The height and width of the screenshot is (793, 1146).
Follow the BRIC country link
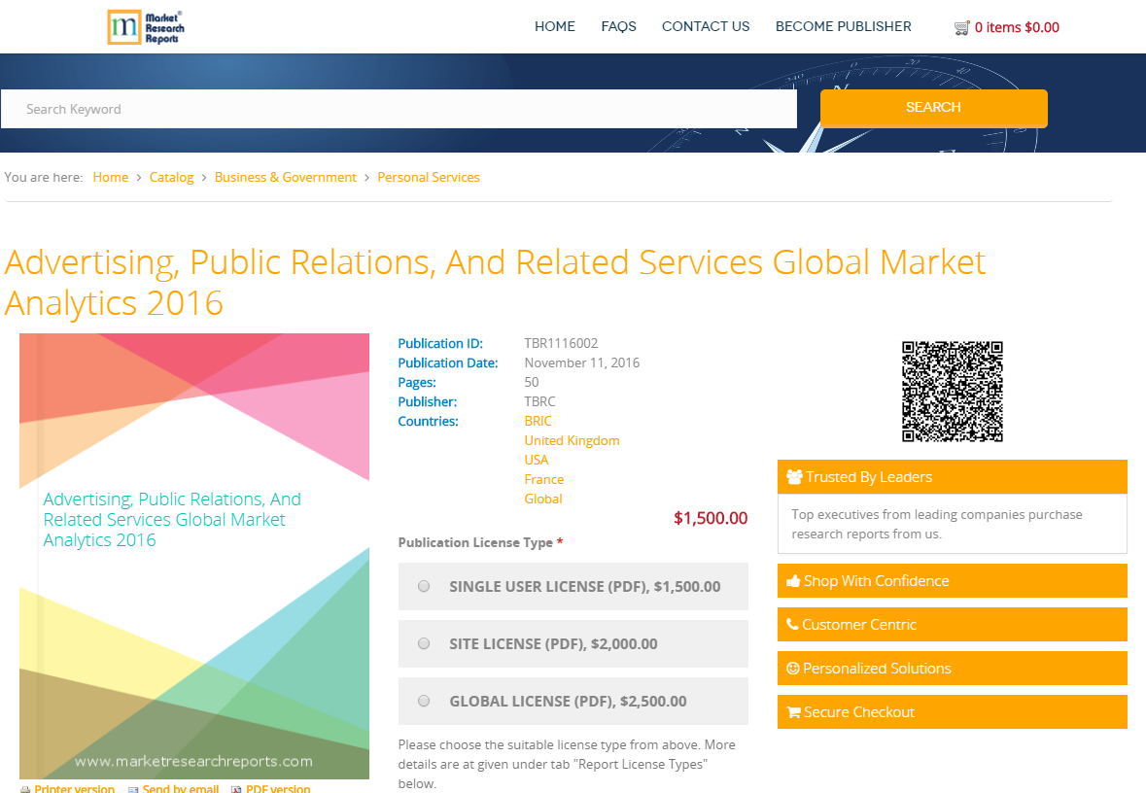pyautogui.click(x=538, y=421)
